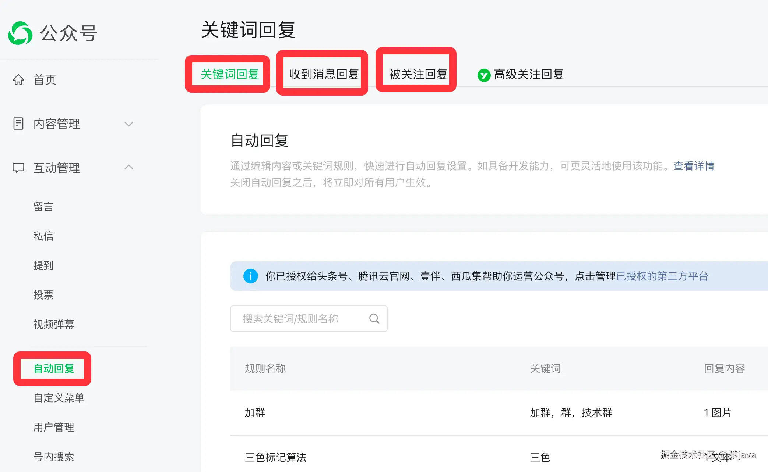Viewport: 768px width, 472px height.
Task: Collapse the 互动管理 chevron arrow
Action: pyautogui.click(x=128, y=167)
